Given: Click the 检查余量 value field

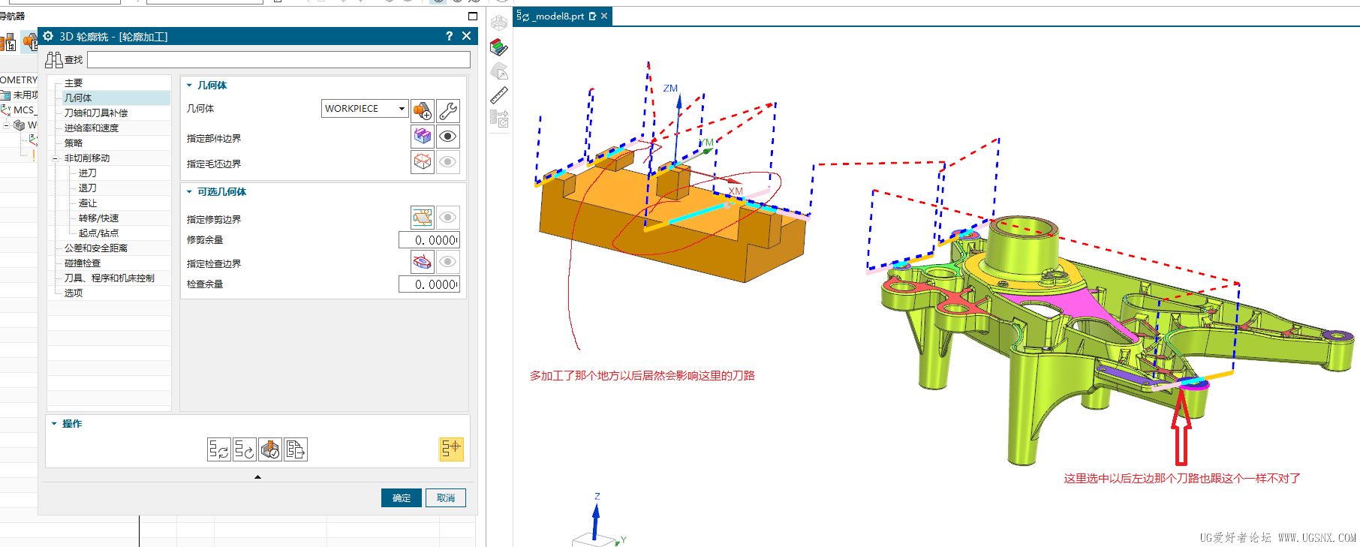Looking at the screenshot, I should coord(429,284).
